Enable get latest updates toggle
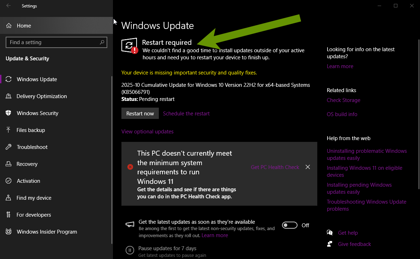The image size is (420, 259). 289,225
